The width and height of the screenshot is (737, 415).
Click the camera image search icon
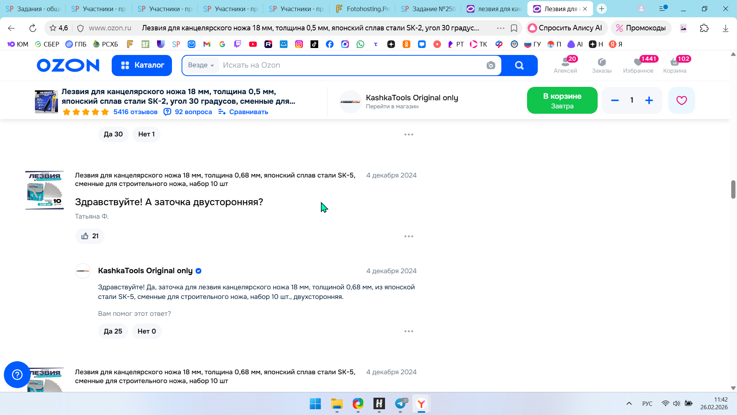tap(491, 65)
